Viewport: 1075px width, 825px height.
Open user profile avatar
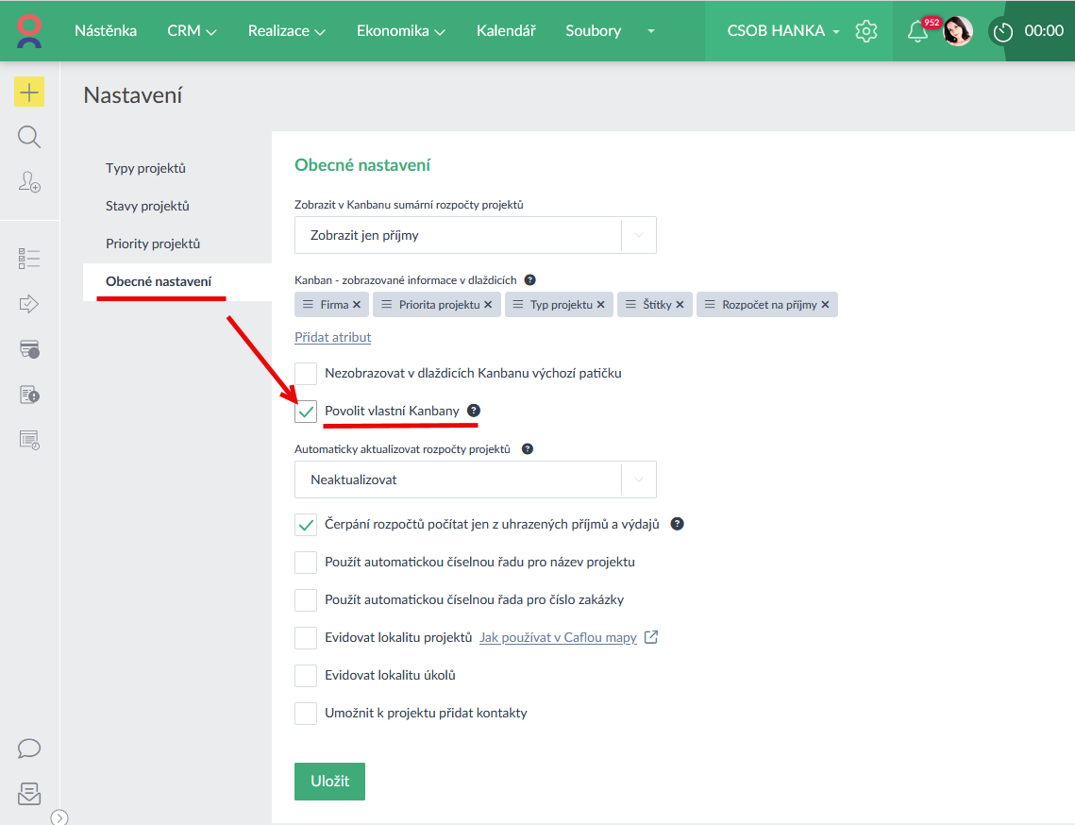pyautogui.click(x=958, y=31)
